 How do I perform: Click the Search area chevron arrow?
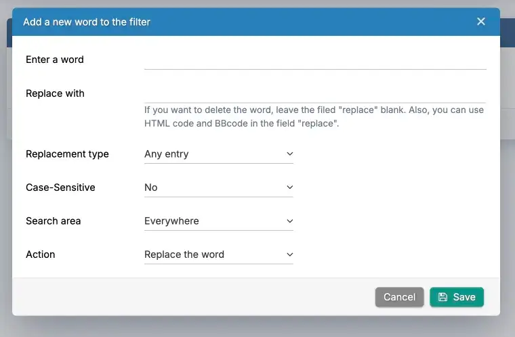(x=289, y=221)
